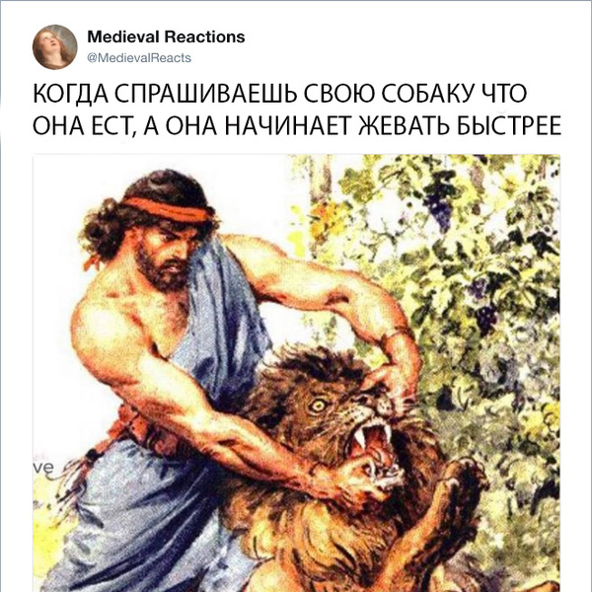
Task: Click the man's orange headband
Action: coord(168,208)
